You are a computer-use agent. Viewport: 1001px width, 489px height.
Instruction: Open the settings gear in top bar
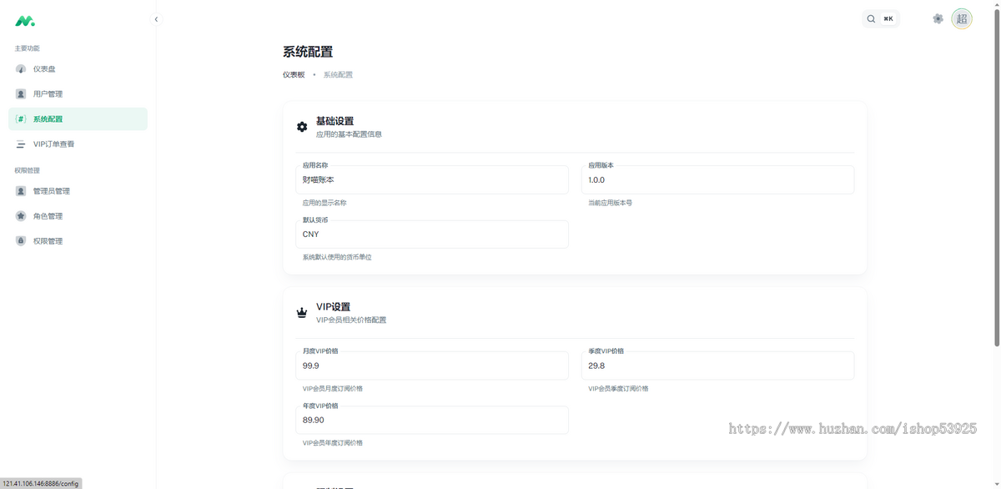938,18
